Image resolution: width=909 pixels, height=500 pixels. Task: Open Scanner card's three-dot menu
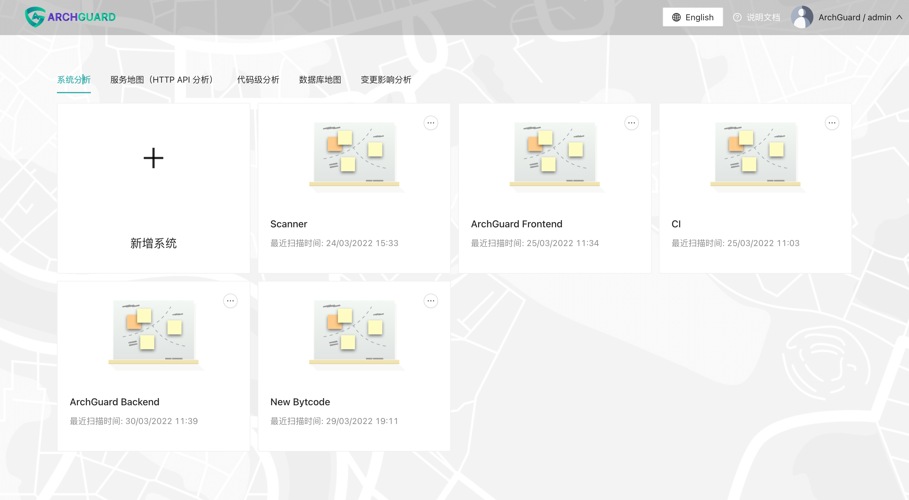tap(431, 123)
